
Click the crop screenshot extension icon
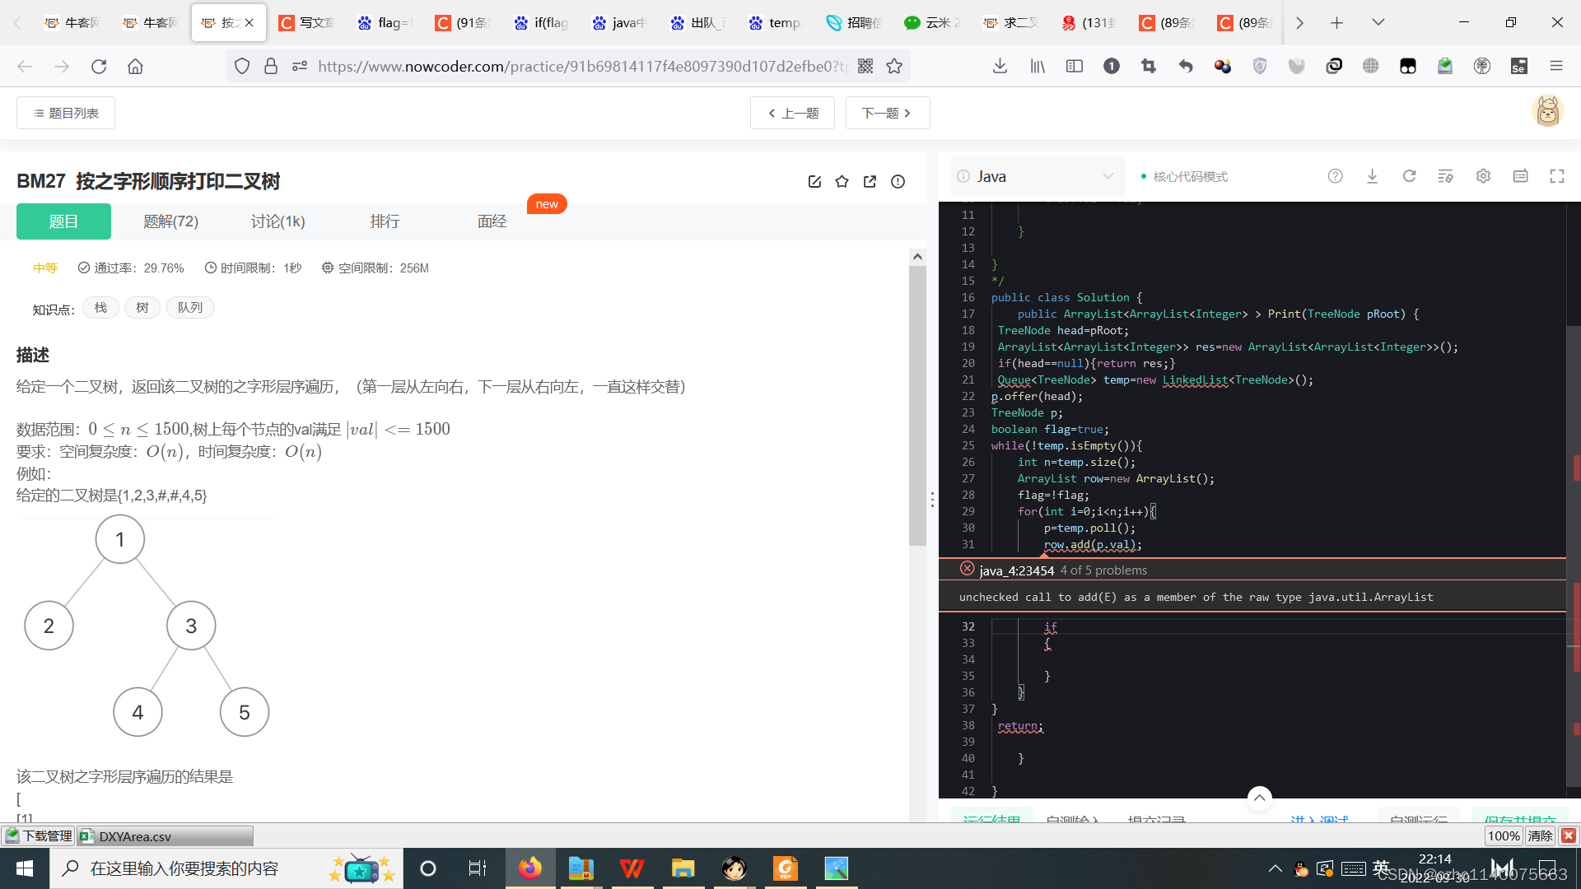pos(1149,67)
